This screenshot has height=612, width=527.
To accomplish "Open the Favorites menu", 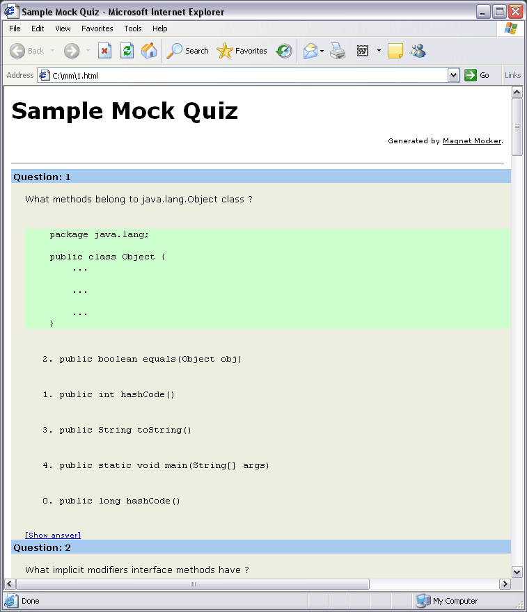I will (97, 29).
